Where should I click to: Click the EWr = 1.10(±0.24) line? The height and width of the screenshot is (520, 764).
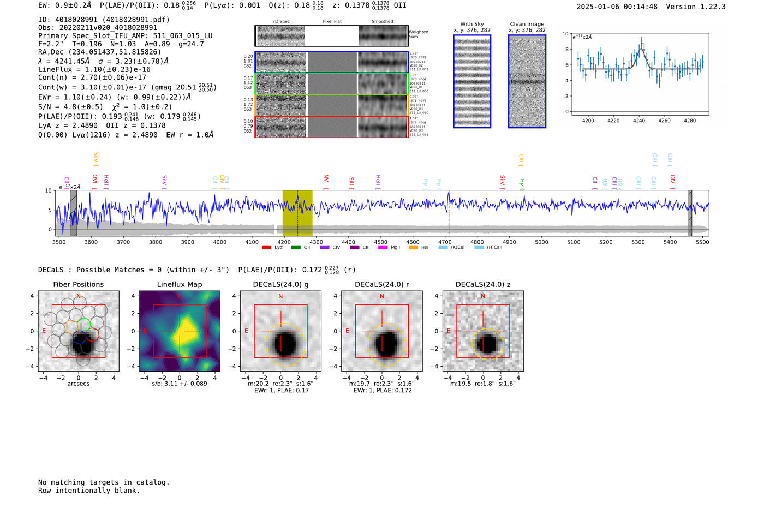click(115, 97)
